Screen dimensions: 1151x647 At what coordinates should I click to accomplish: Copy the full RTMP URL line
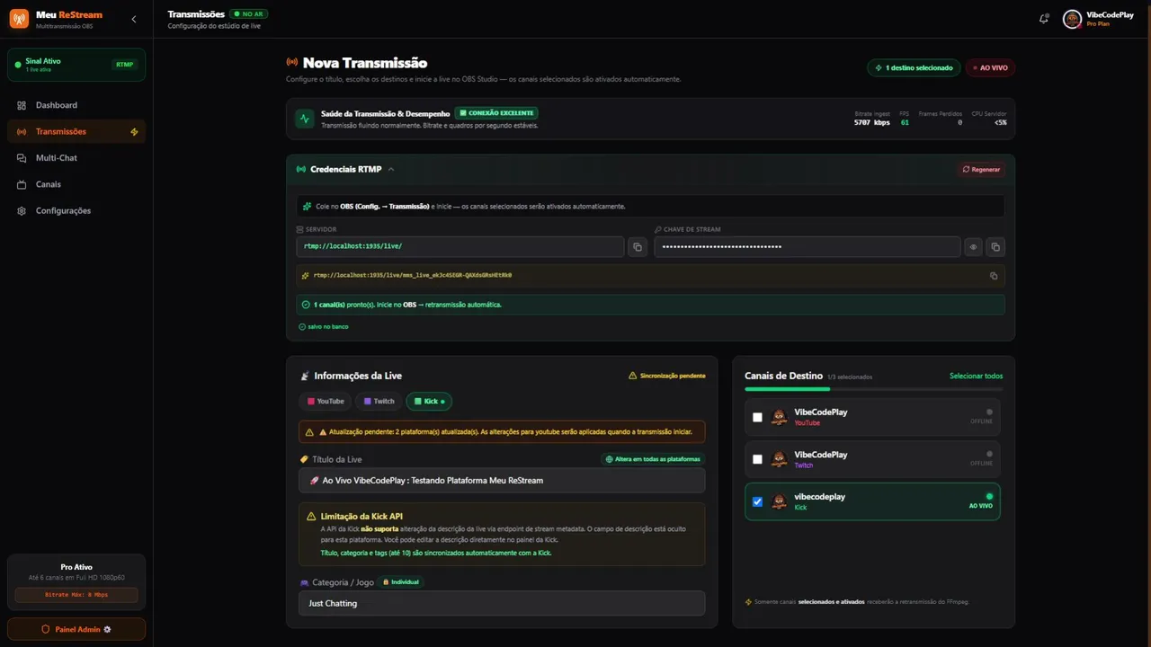(994, 276)
